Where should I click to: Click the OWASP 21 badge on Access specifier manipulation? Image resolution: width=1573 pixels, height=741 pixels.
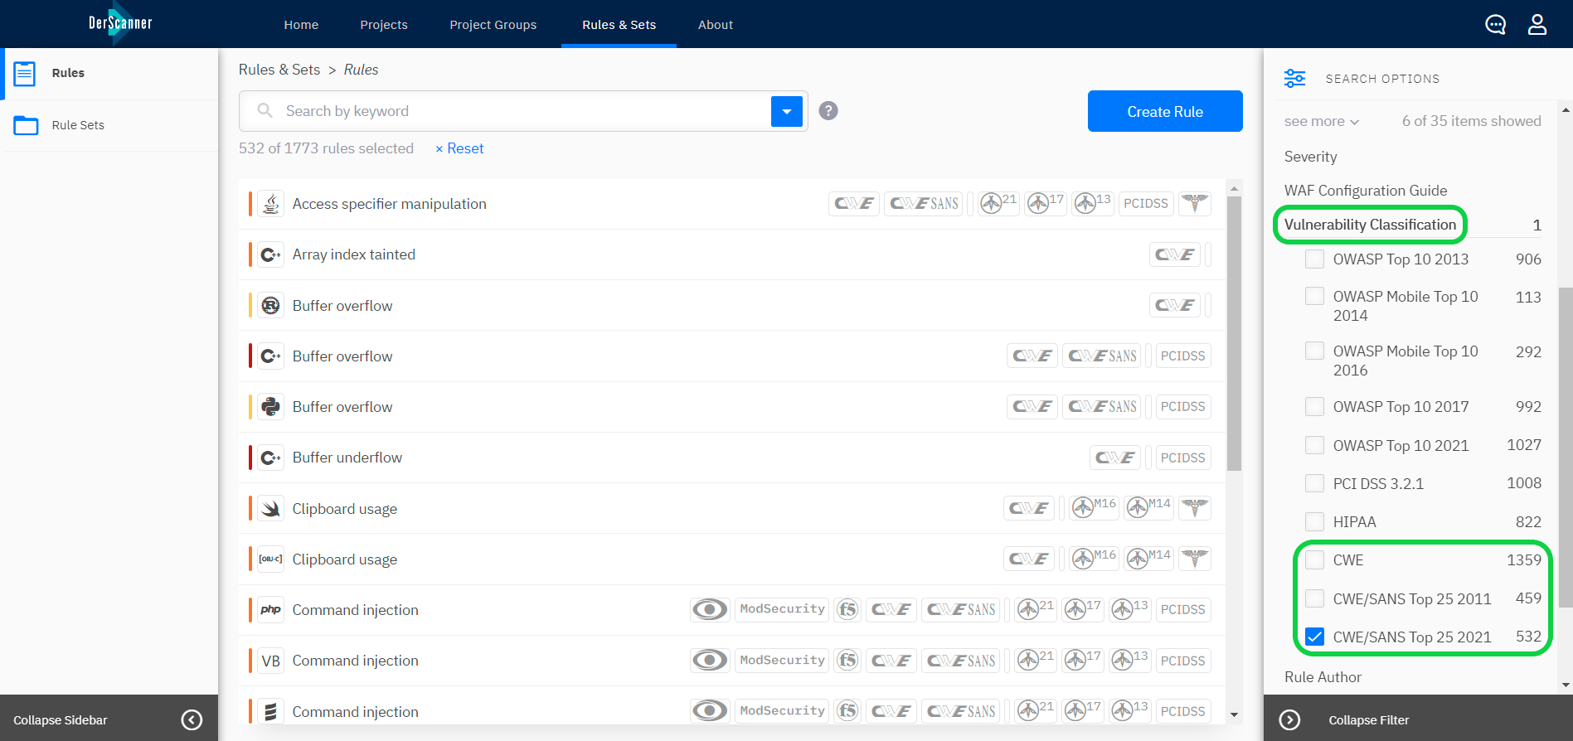pos(998,203)
